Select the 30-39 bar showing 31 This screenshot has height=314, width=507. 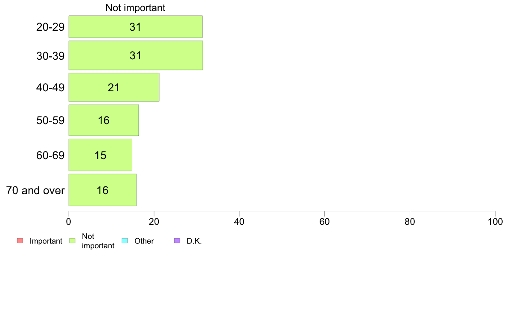pyautogui.click(x=136, y=55)
